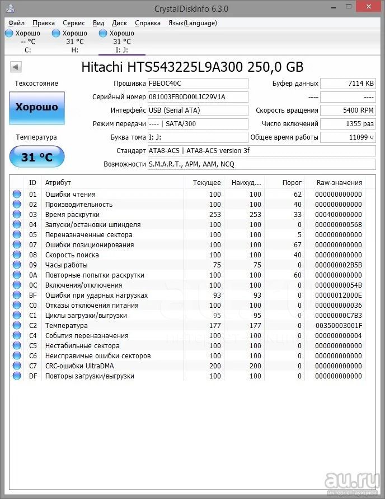Click status orb for Ошибки позиционирования
The image size is (385, 499).
(17, 244)
